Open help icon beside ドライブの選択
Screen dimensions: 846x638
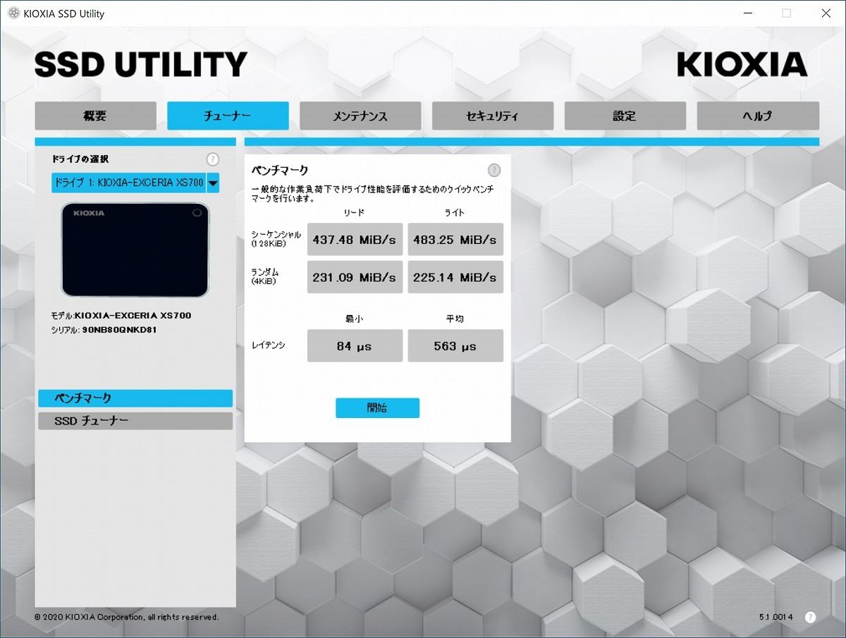[x=212, y=159]
